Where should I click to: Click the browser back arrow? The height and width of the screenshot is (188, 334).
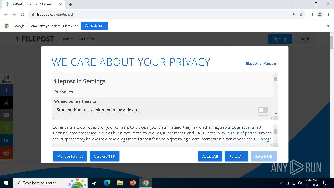point(6,14)
